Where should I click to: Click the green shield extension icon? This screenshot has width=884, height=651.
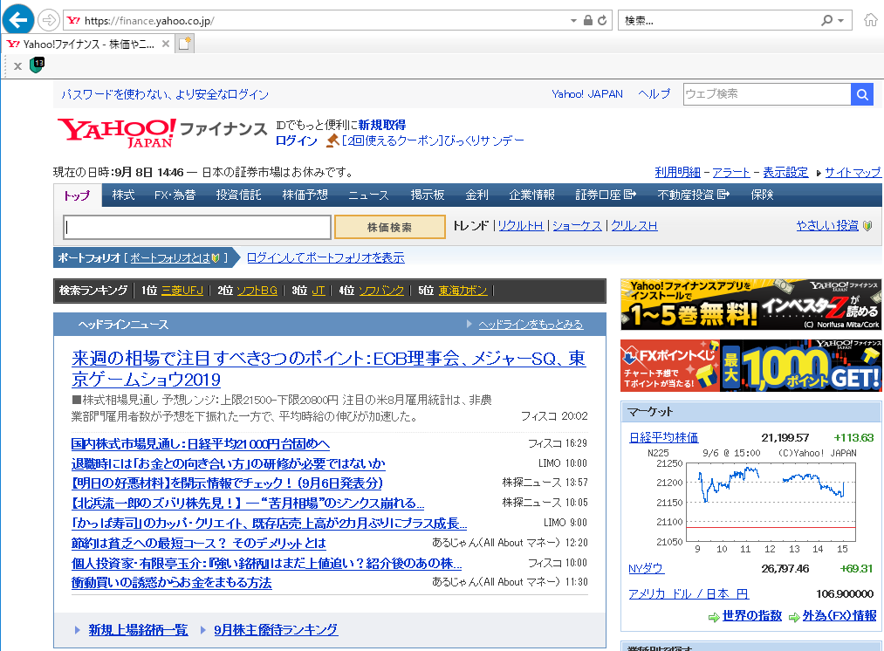(38, 65)
